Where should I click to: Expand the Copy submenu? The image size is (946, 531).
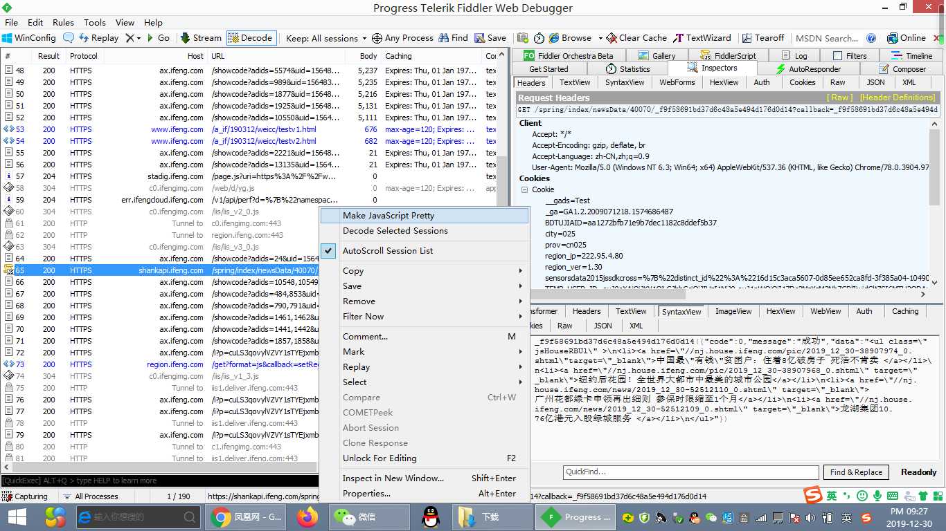click(424, 271)
